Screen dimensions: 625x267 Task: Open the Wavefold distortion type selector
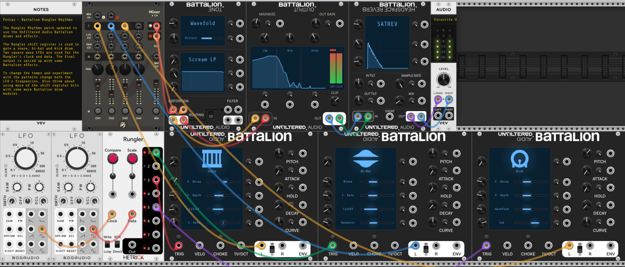[203, 24]
